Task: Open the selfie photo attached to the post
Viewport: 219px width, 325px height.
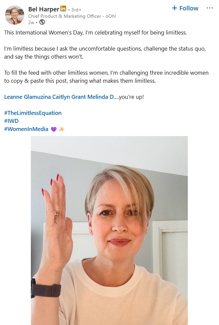Action: tap(109, 231)
